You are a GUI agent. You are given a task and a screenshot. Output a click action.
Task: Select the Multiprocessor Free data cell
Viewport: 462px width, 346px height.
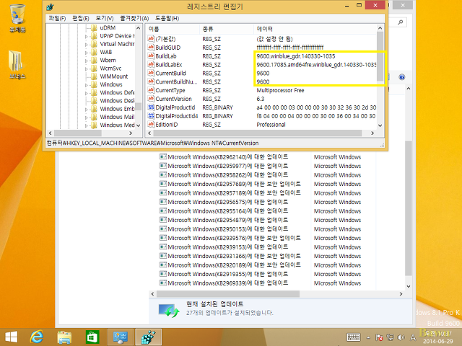[x=280, y=90]
